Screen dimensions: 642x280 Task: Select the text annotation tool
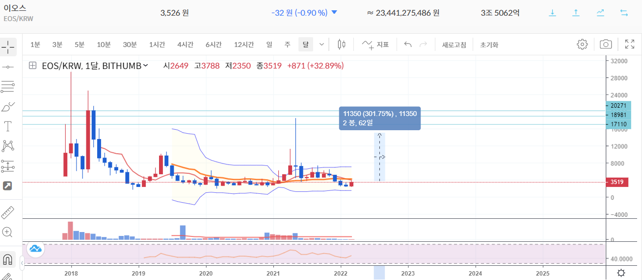point(8,126)
